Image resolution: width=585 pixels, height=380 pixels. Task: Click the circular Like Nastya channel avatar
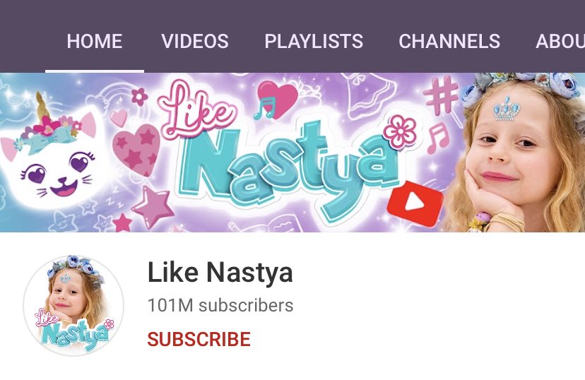tap(74, 305)
